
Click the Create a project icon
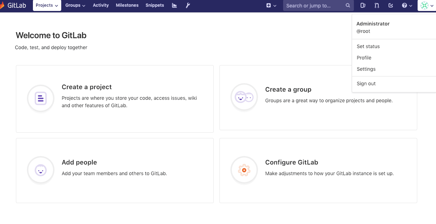tap(41, 98)
